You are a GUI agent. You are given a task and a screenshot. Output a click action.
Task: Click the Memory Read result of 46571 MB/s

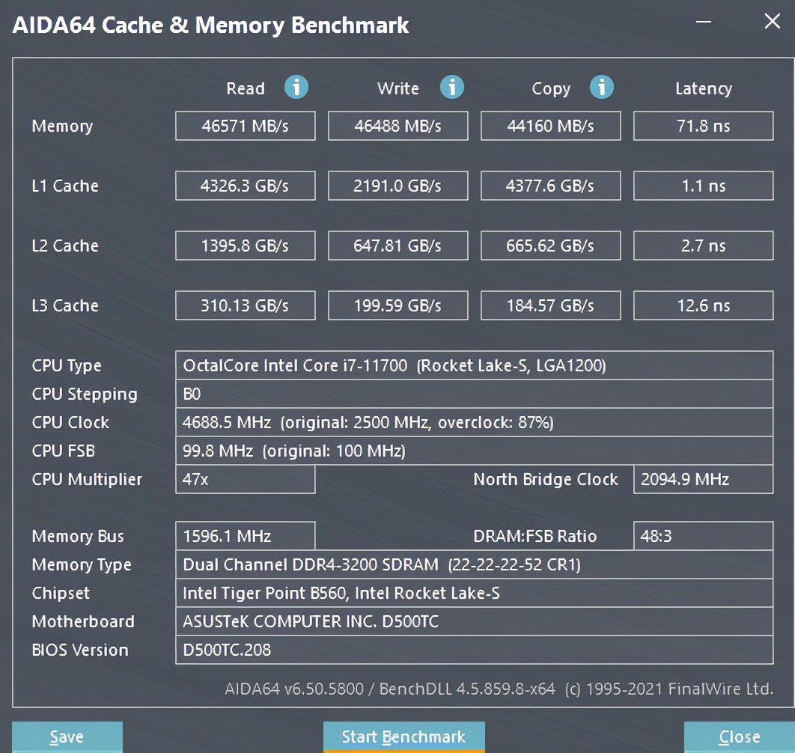coord(245,126)
